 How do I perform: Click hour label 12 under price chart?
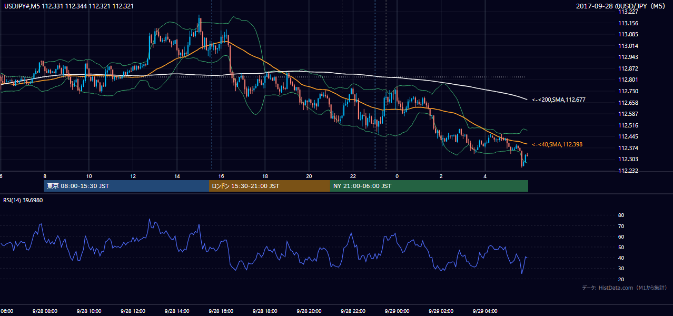(x=133, y=176)
